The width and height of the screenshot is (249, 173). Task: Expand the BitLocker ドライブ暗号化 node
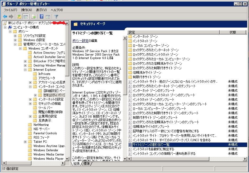point(25,61)
